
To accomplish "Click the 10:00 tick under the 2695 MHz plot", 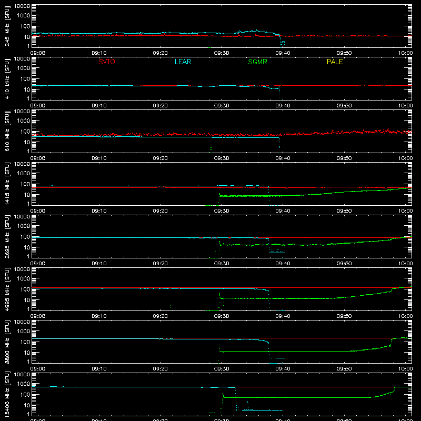I will [x=405, y=264].
